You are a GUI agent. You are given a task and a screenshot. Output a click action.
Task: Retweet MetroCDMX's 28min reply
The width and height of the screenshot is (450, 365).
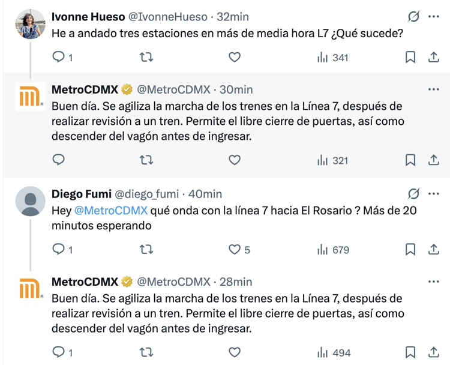[x=146, y=352]
